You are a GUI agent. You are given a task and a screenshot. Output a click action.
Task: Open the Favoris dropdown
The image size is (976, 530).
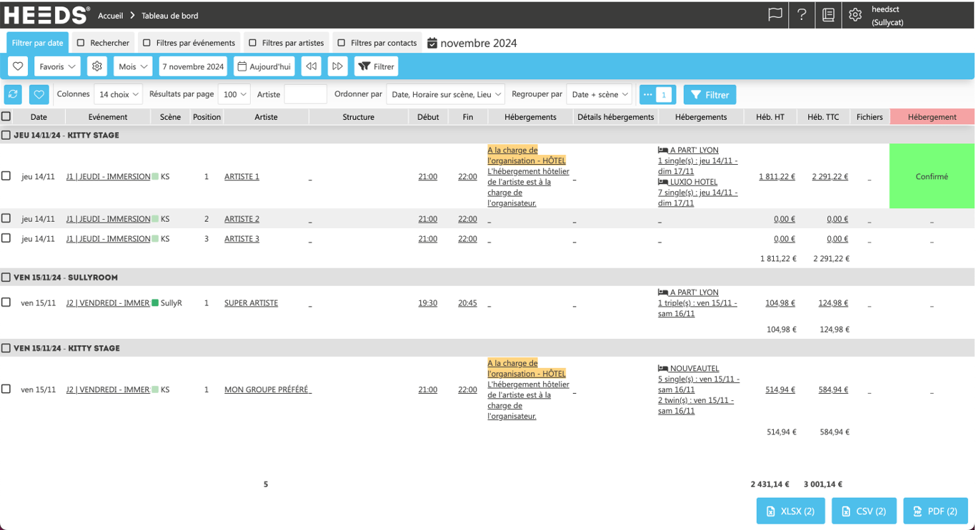point(57,66)
